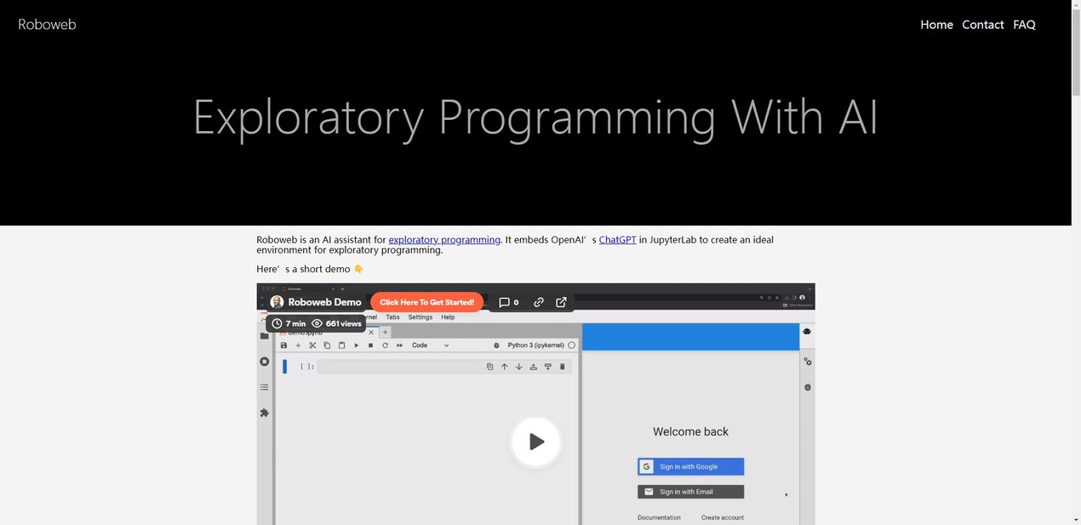This screenshot has height=525, width=1081.
Task: Click the copy cells icon in notebook toolbar
Action: [327, 345]
